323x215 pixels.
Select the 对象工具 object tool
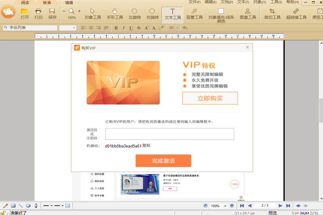[92, 14]
